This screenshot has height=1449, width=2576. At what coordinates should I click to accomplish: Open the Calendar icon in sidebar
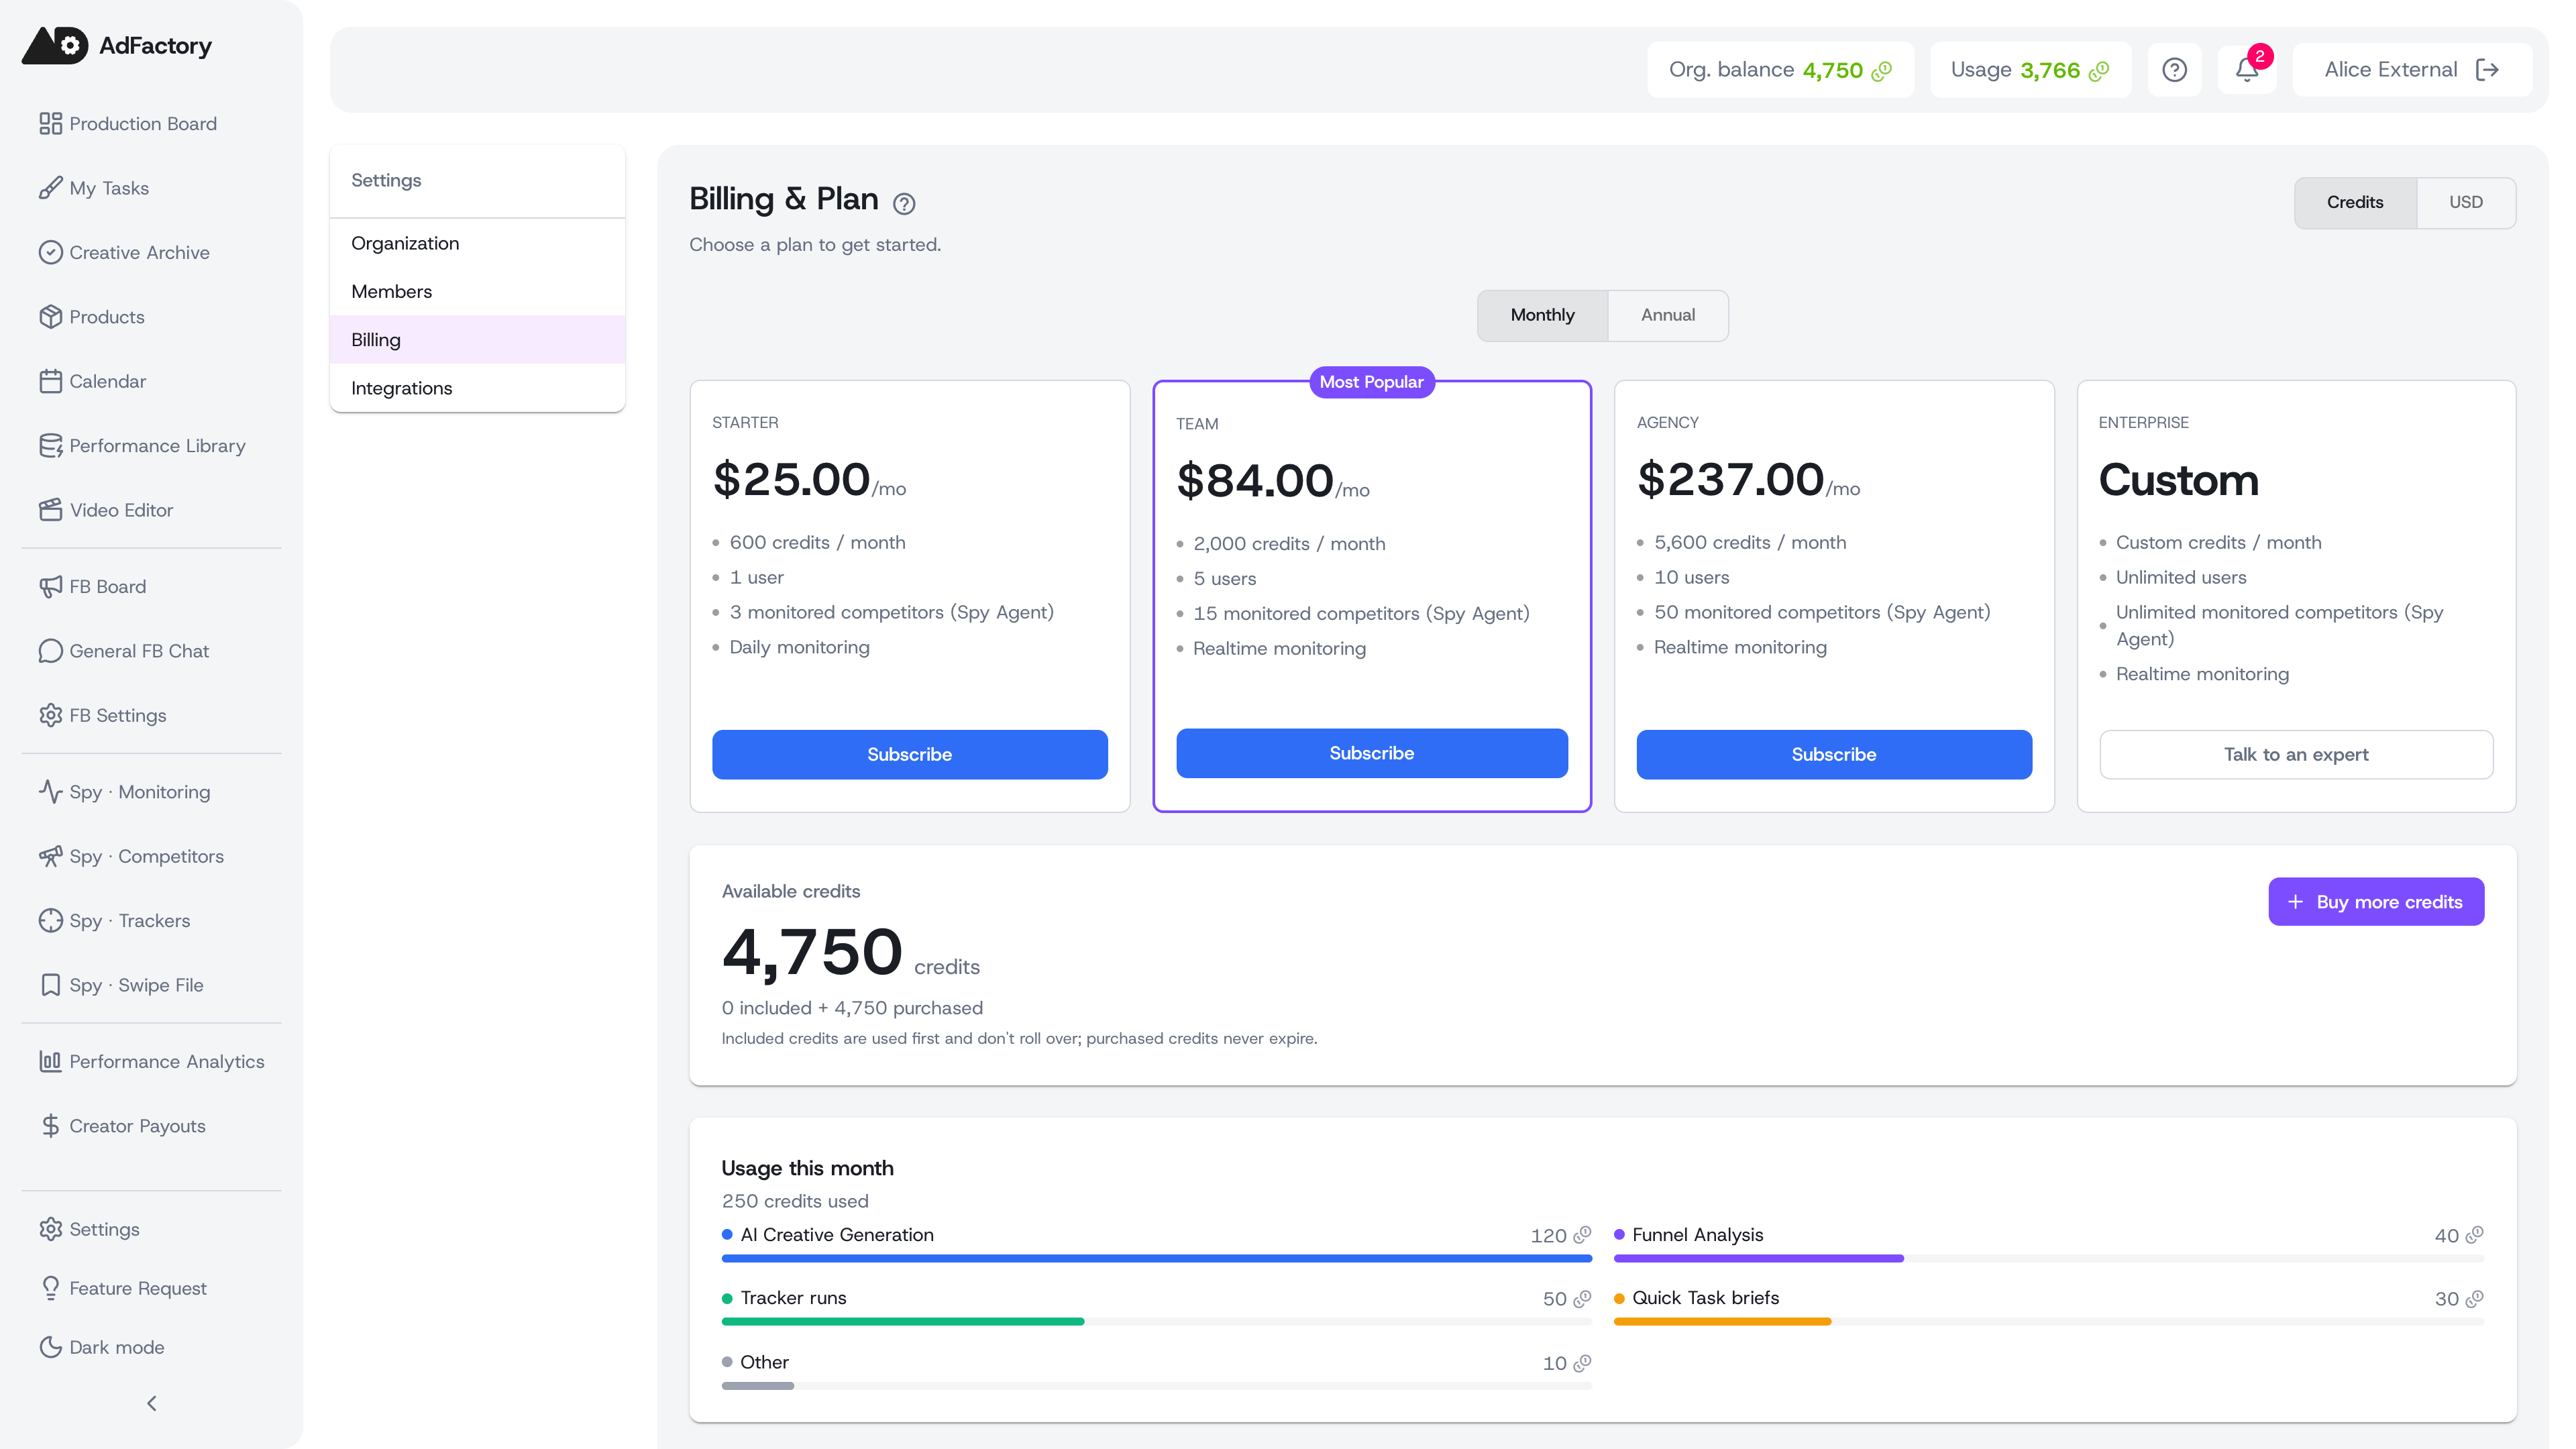tap(50, 381)
